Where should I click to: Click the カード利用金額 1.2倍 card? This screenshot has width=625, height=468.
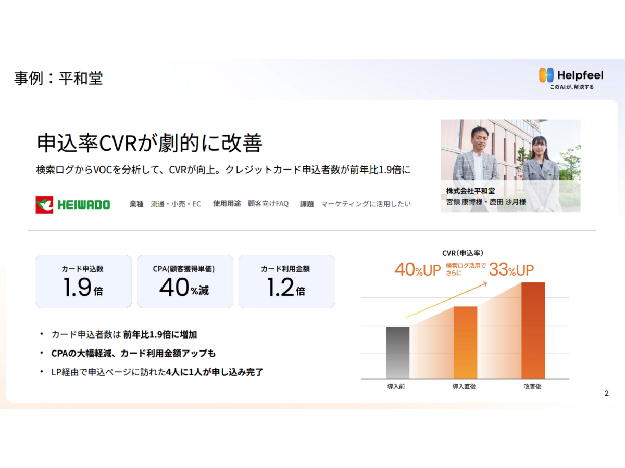[x=286, y=281]
